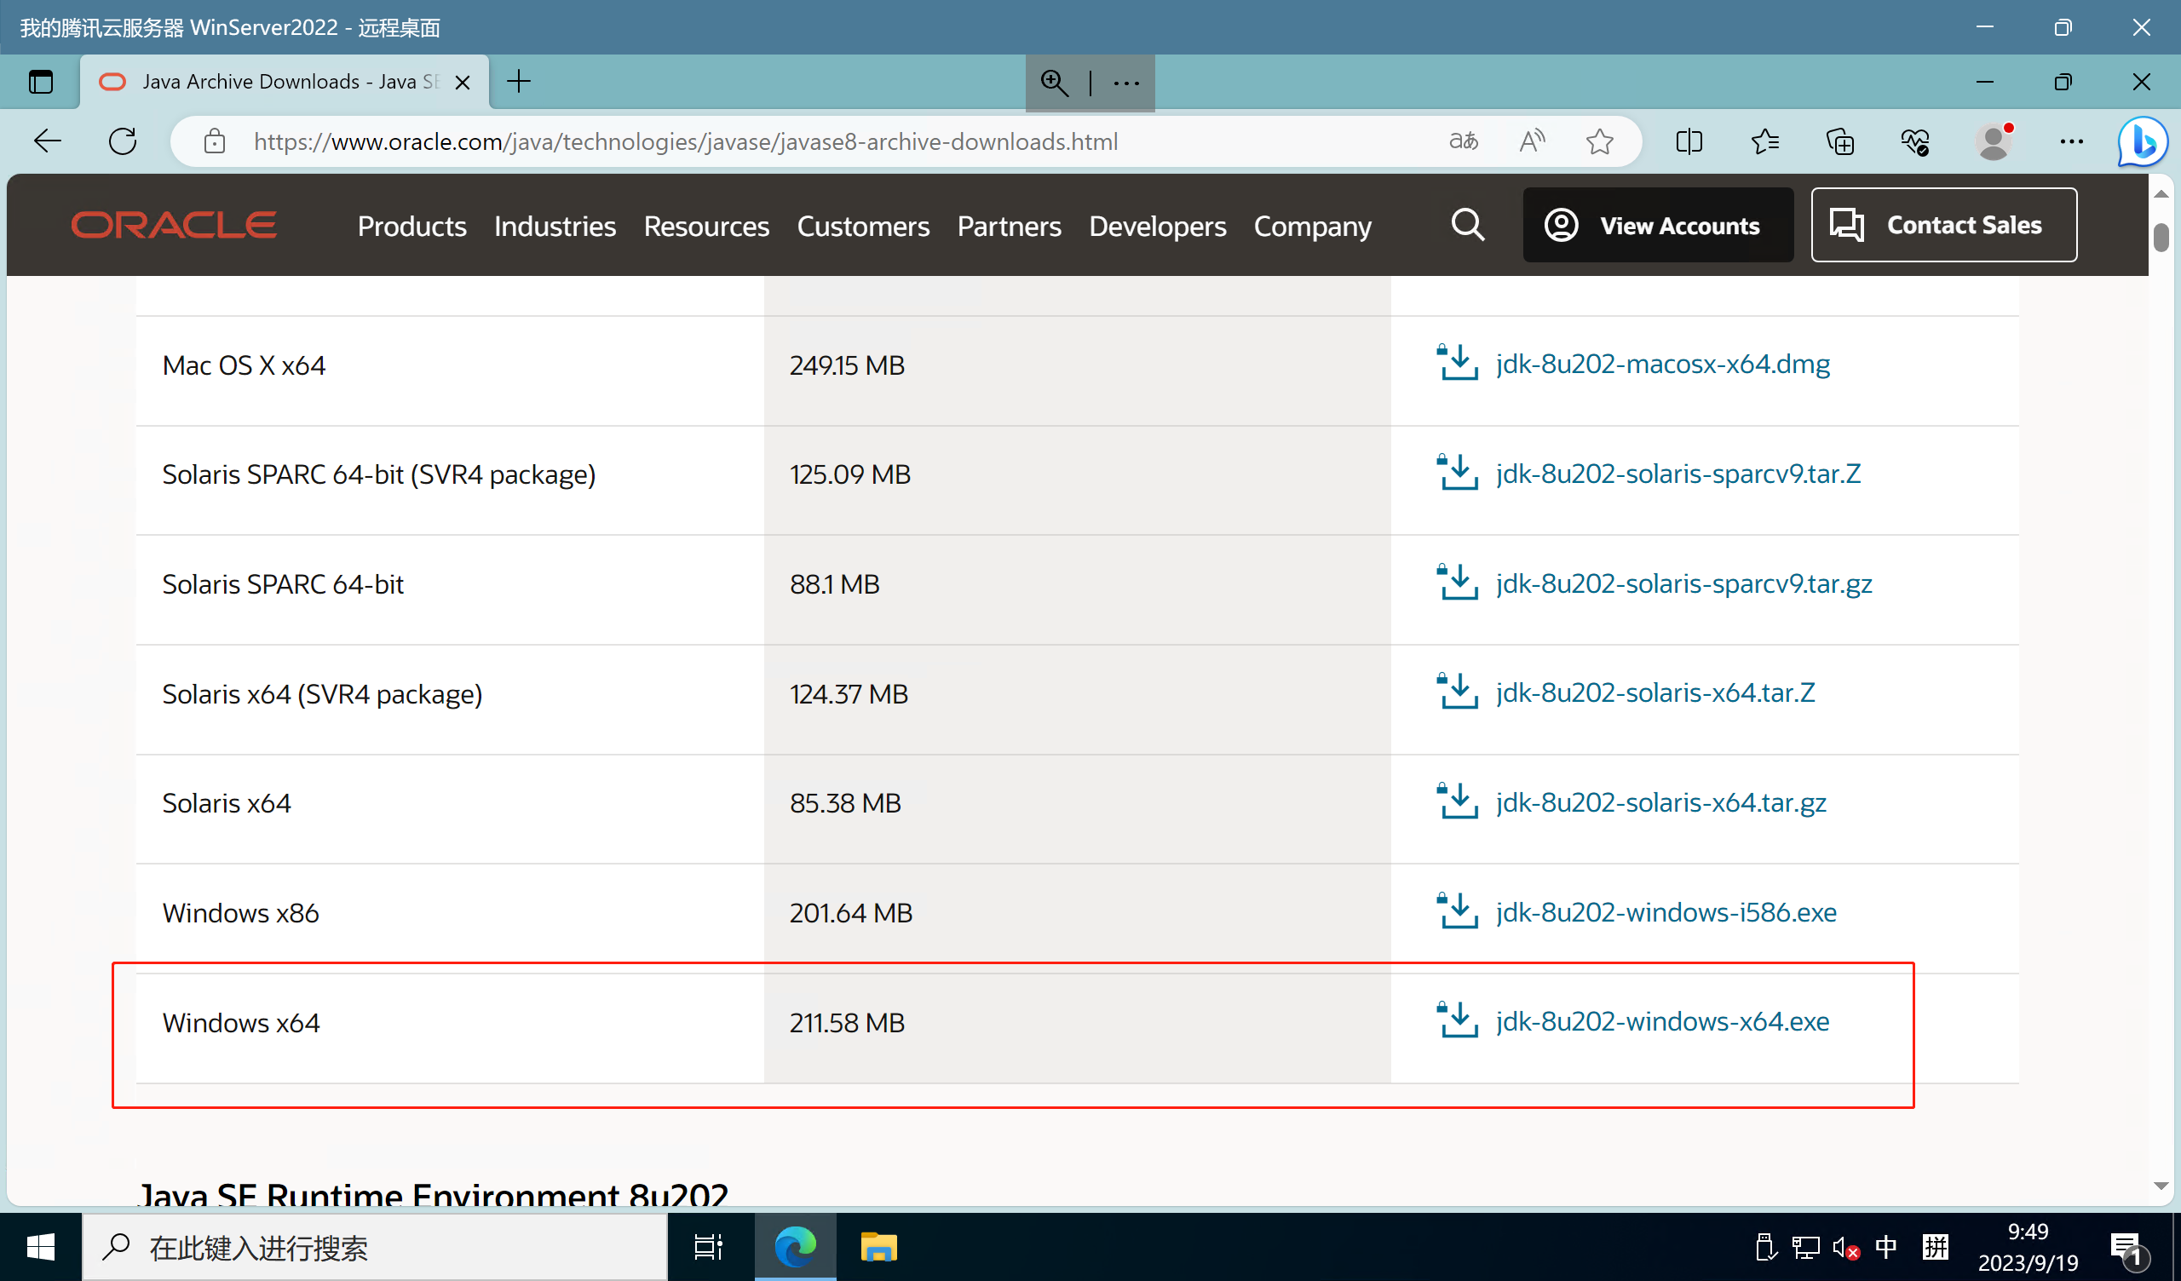
Task: Click the View Accounts button
Action: coord(1657,225)
